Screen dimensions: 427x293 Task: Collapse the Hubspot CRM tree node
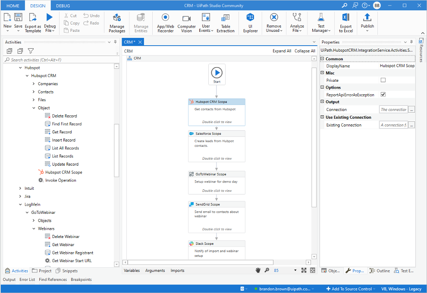[27, 76]
